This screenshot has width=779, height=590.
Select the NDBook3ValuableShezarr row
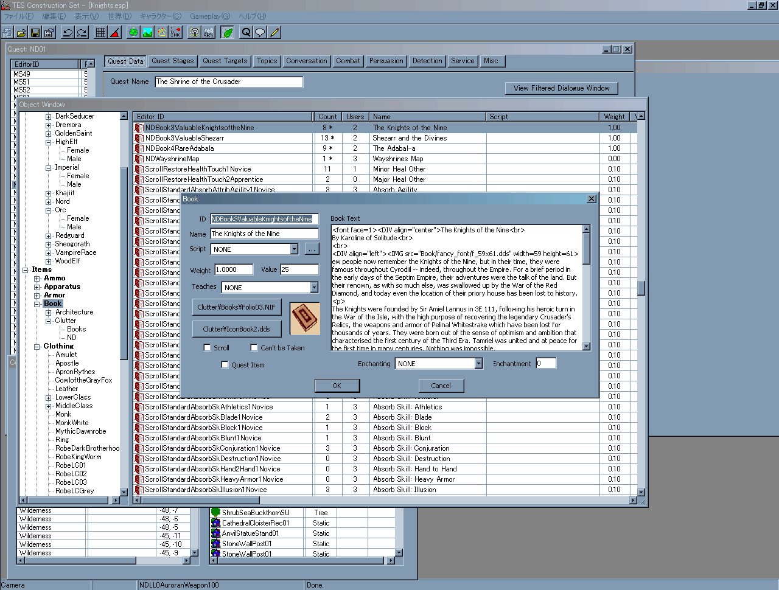pyautogui.click(x=385, y=138)
